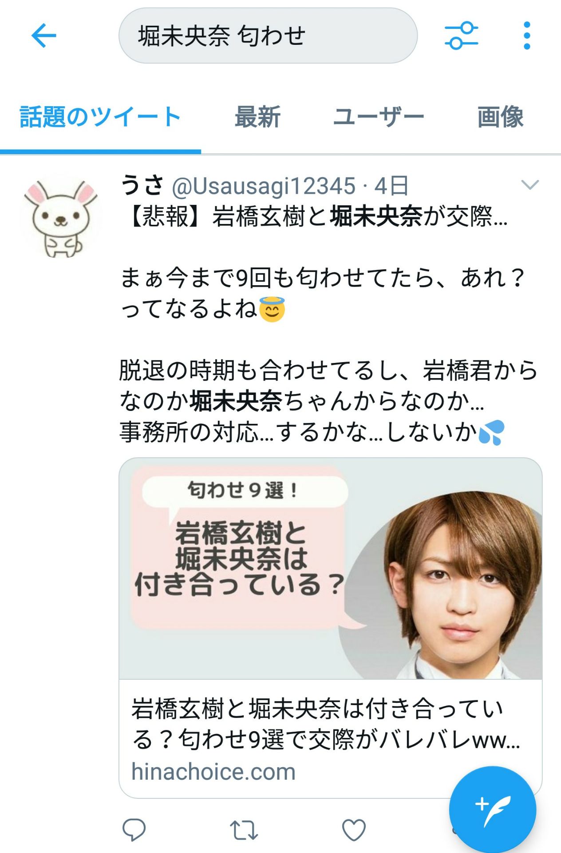This screenshot has width=561, height=853.
Task: Open the うさ display name
Action: [142, 185]
